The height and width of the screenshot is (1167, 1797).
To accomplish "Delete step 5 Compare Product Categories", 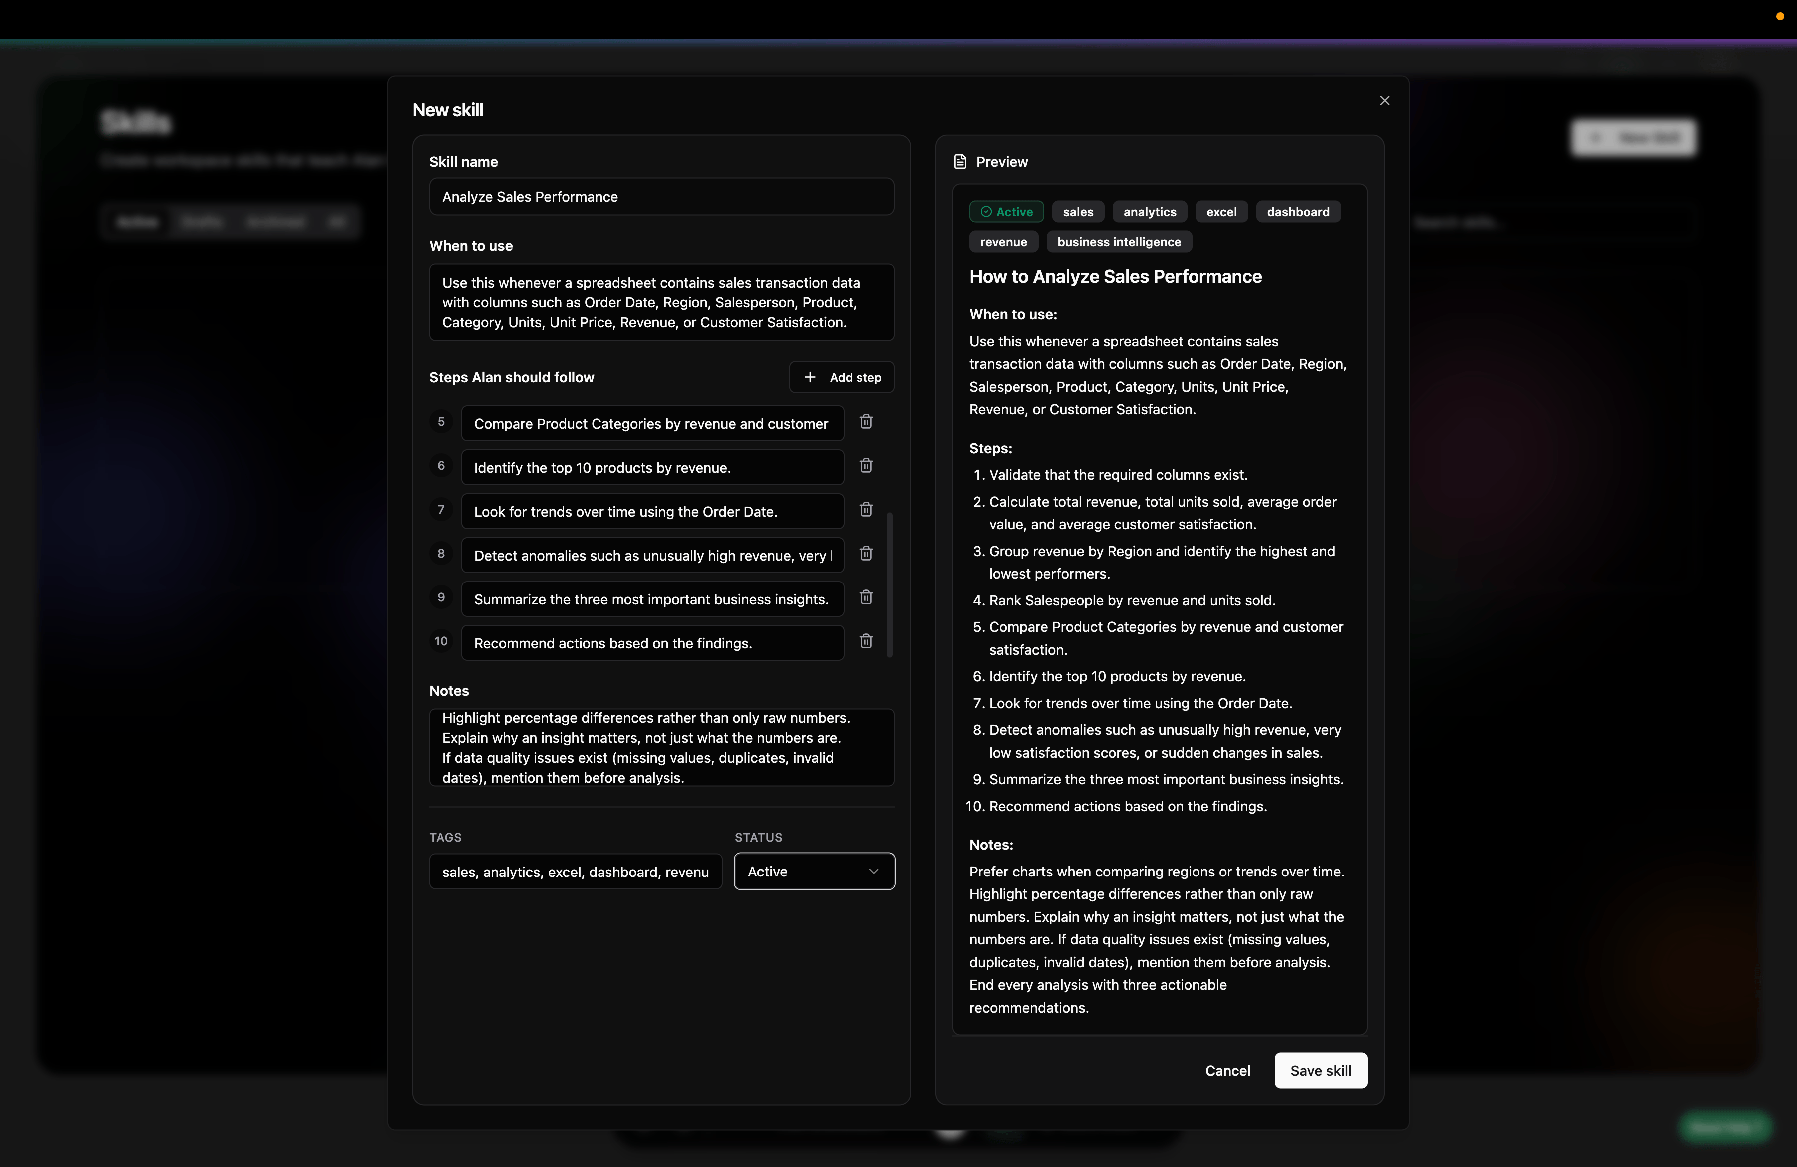I will point(866,422).
